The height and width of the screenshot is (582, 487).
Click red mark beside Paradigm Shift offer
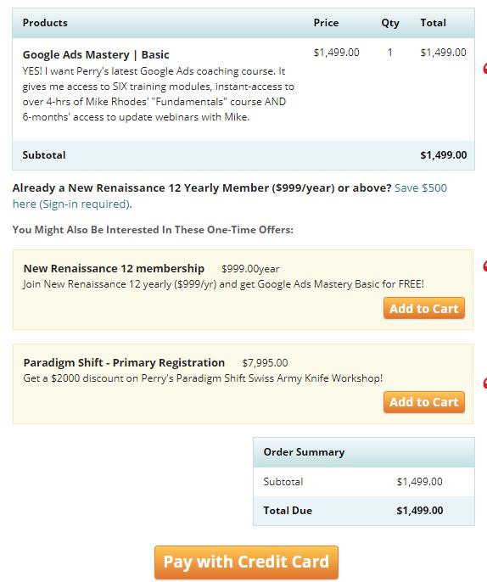pyautogui.click(x=484, y=383)
